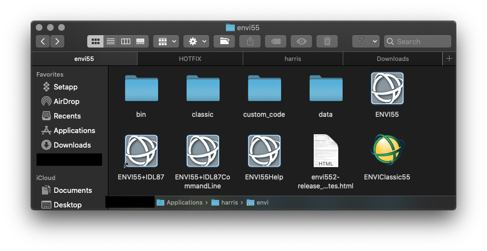This screenshot has height=251, width=487.
Task: Click the Share toolbar button
Action: coord(250,41)
